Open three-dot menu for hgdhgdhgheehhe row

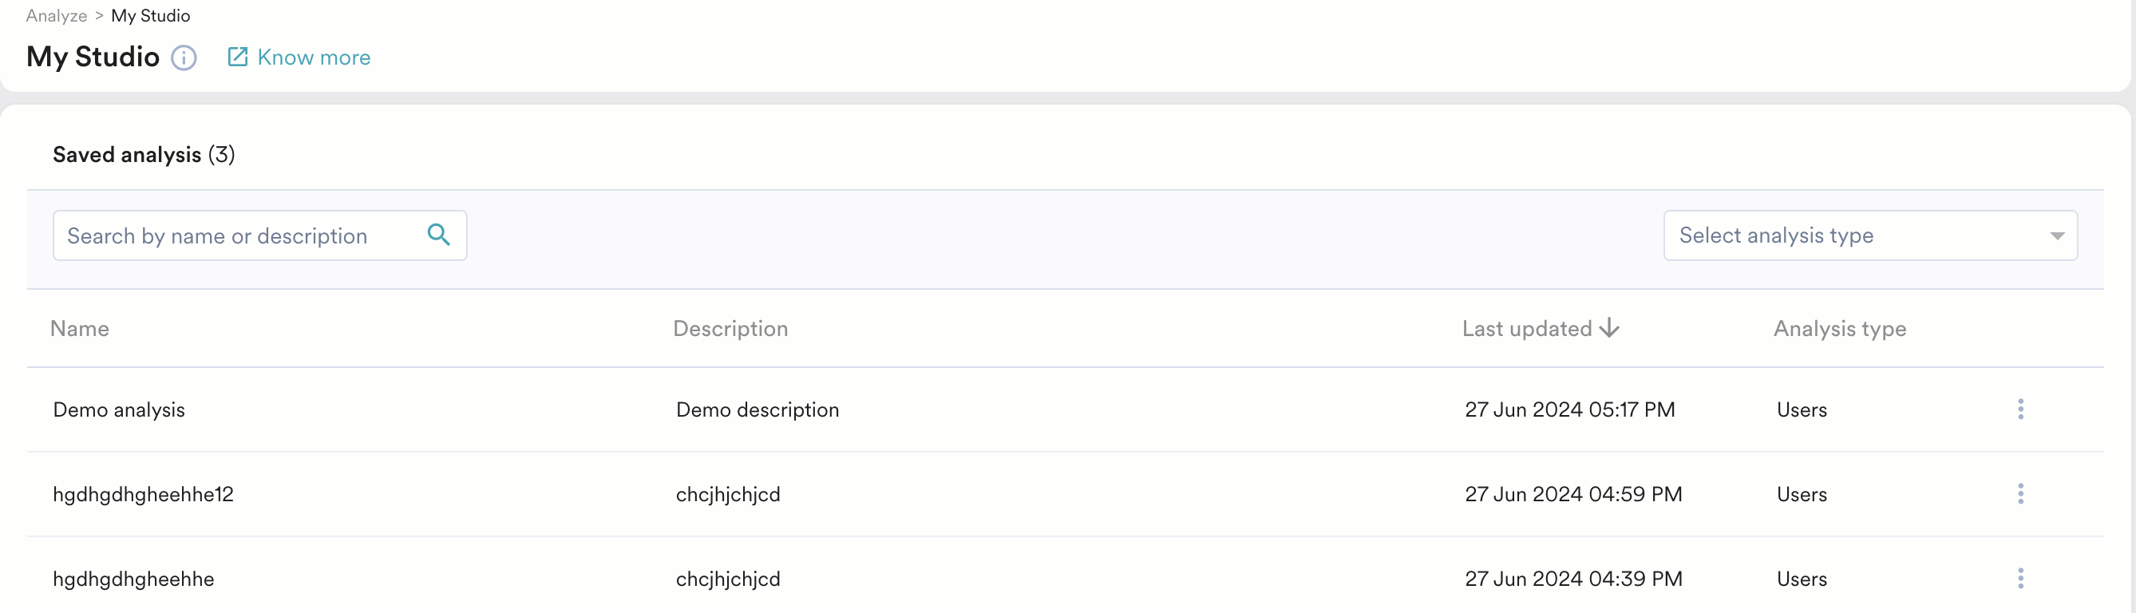pyautogui.click(x=2020, y=579)
